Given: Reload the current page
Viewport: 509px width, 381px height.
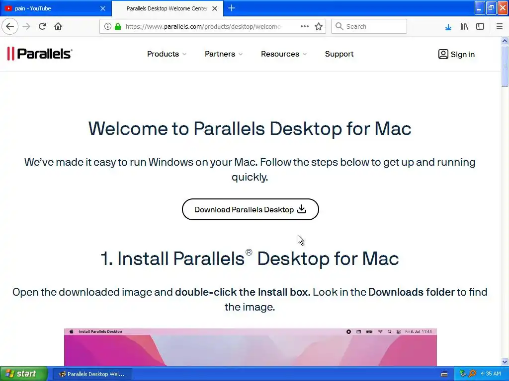Looking at the screenshot, I should [43, 26].
